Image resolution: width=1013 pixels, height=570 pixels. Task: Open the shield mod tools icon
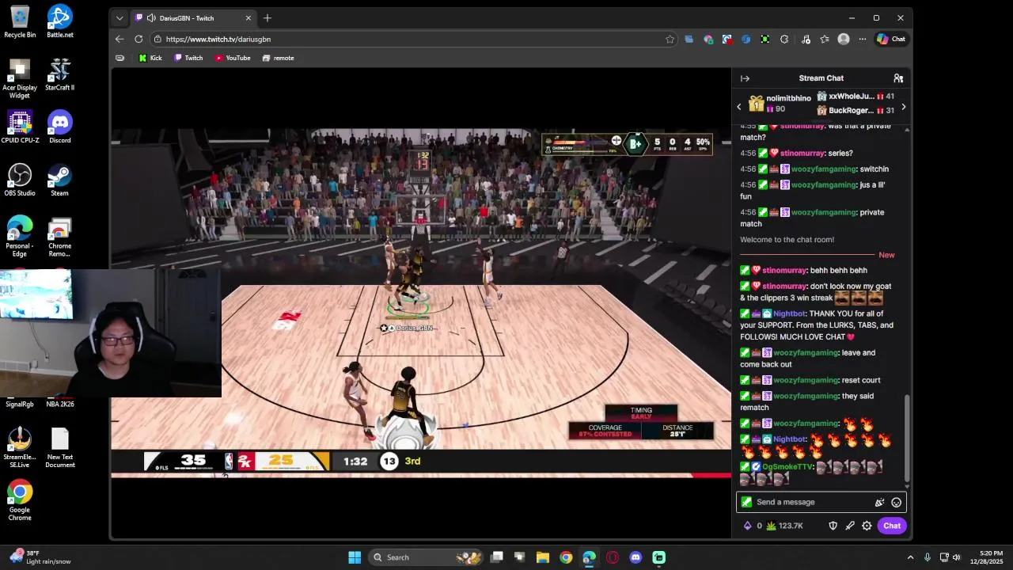coord(833,526)
